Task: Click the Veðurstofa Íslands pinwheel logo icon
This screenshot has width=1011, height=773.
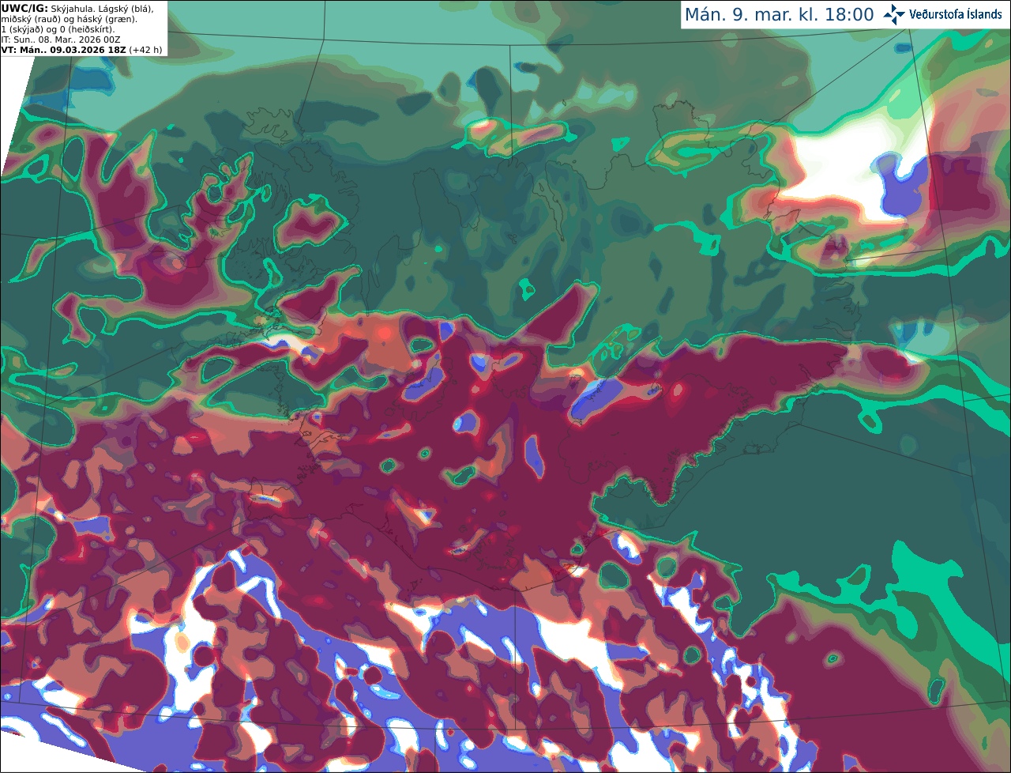Action: 894,14
